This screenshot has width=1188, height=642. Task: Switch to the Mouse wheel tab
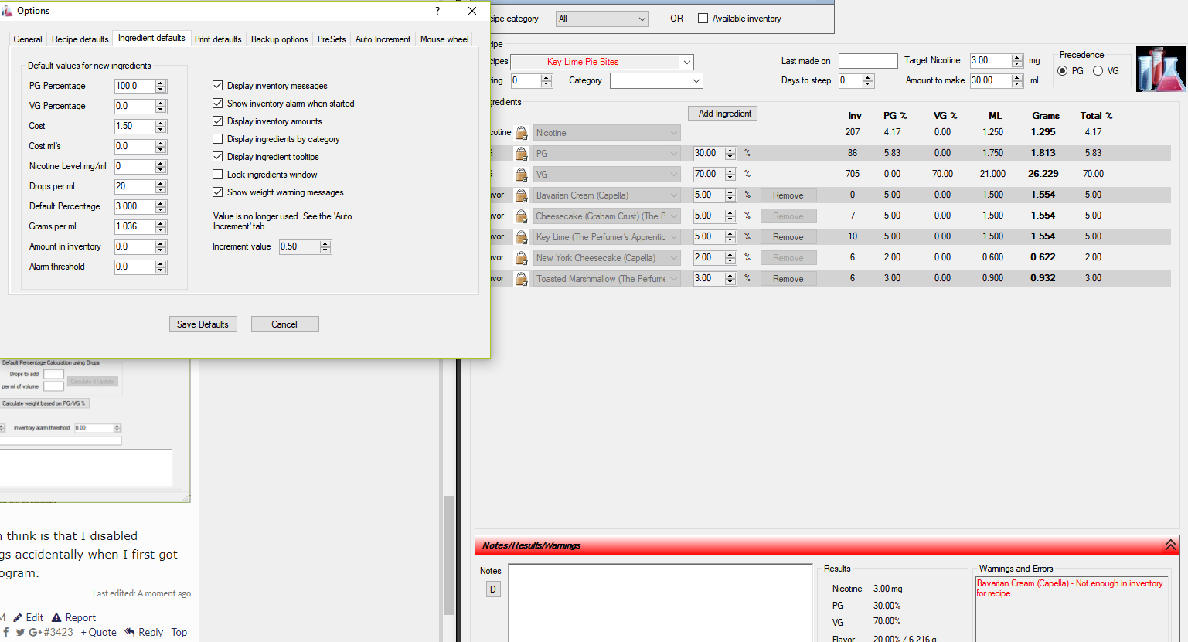(444, 39)
